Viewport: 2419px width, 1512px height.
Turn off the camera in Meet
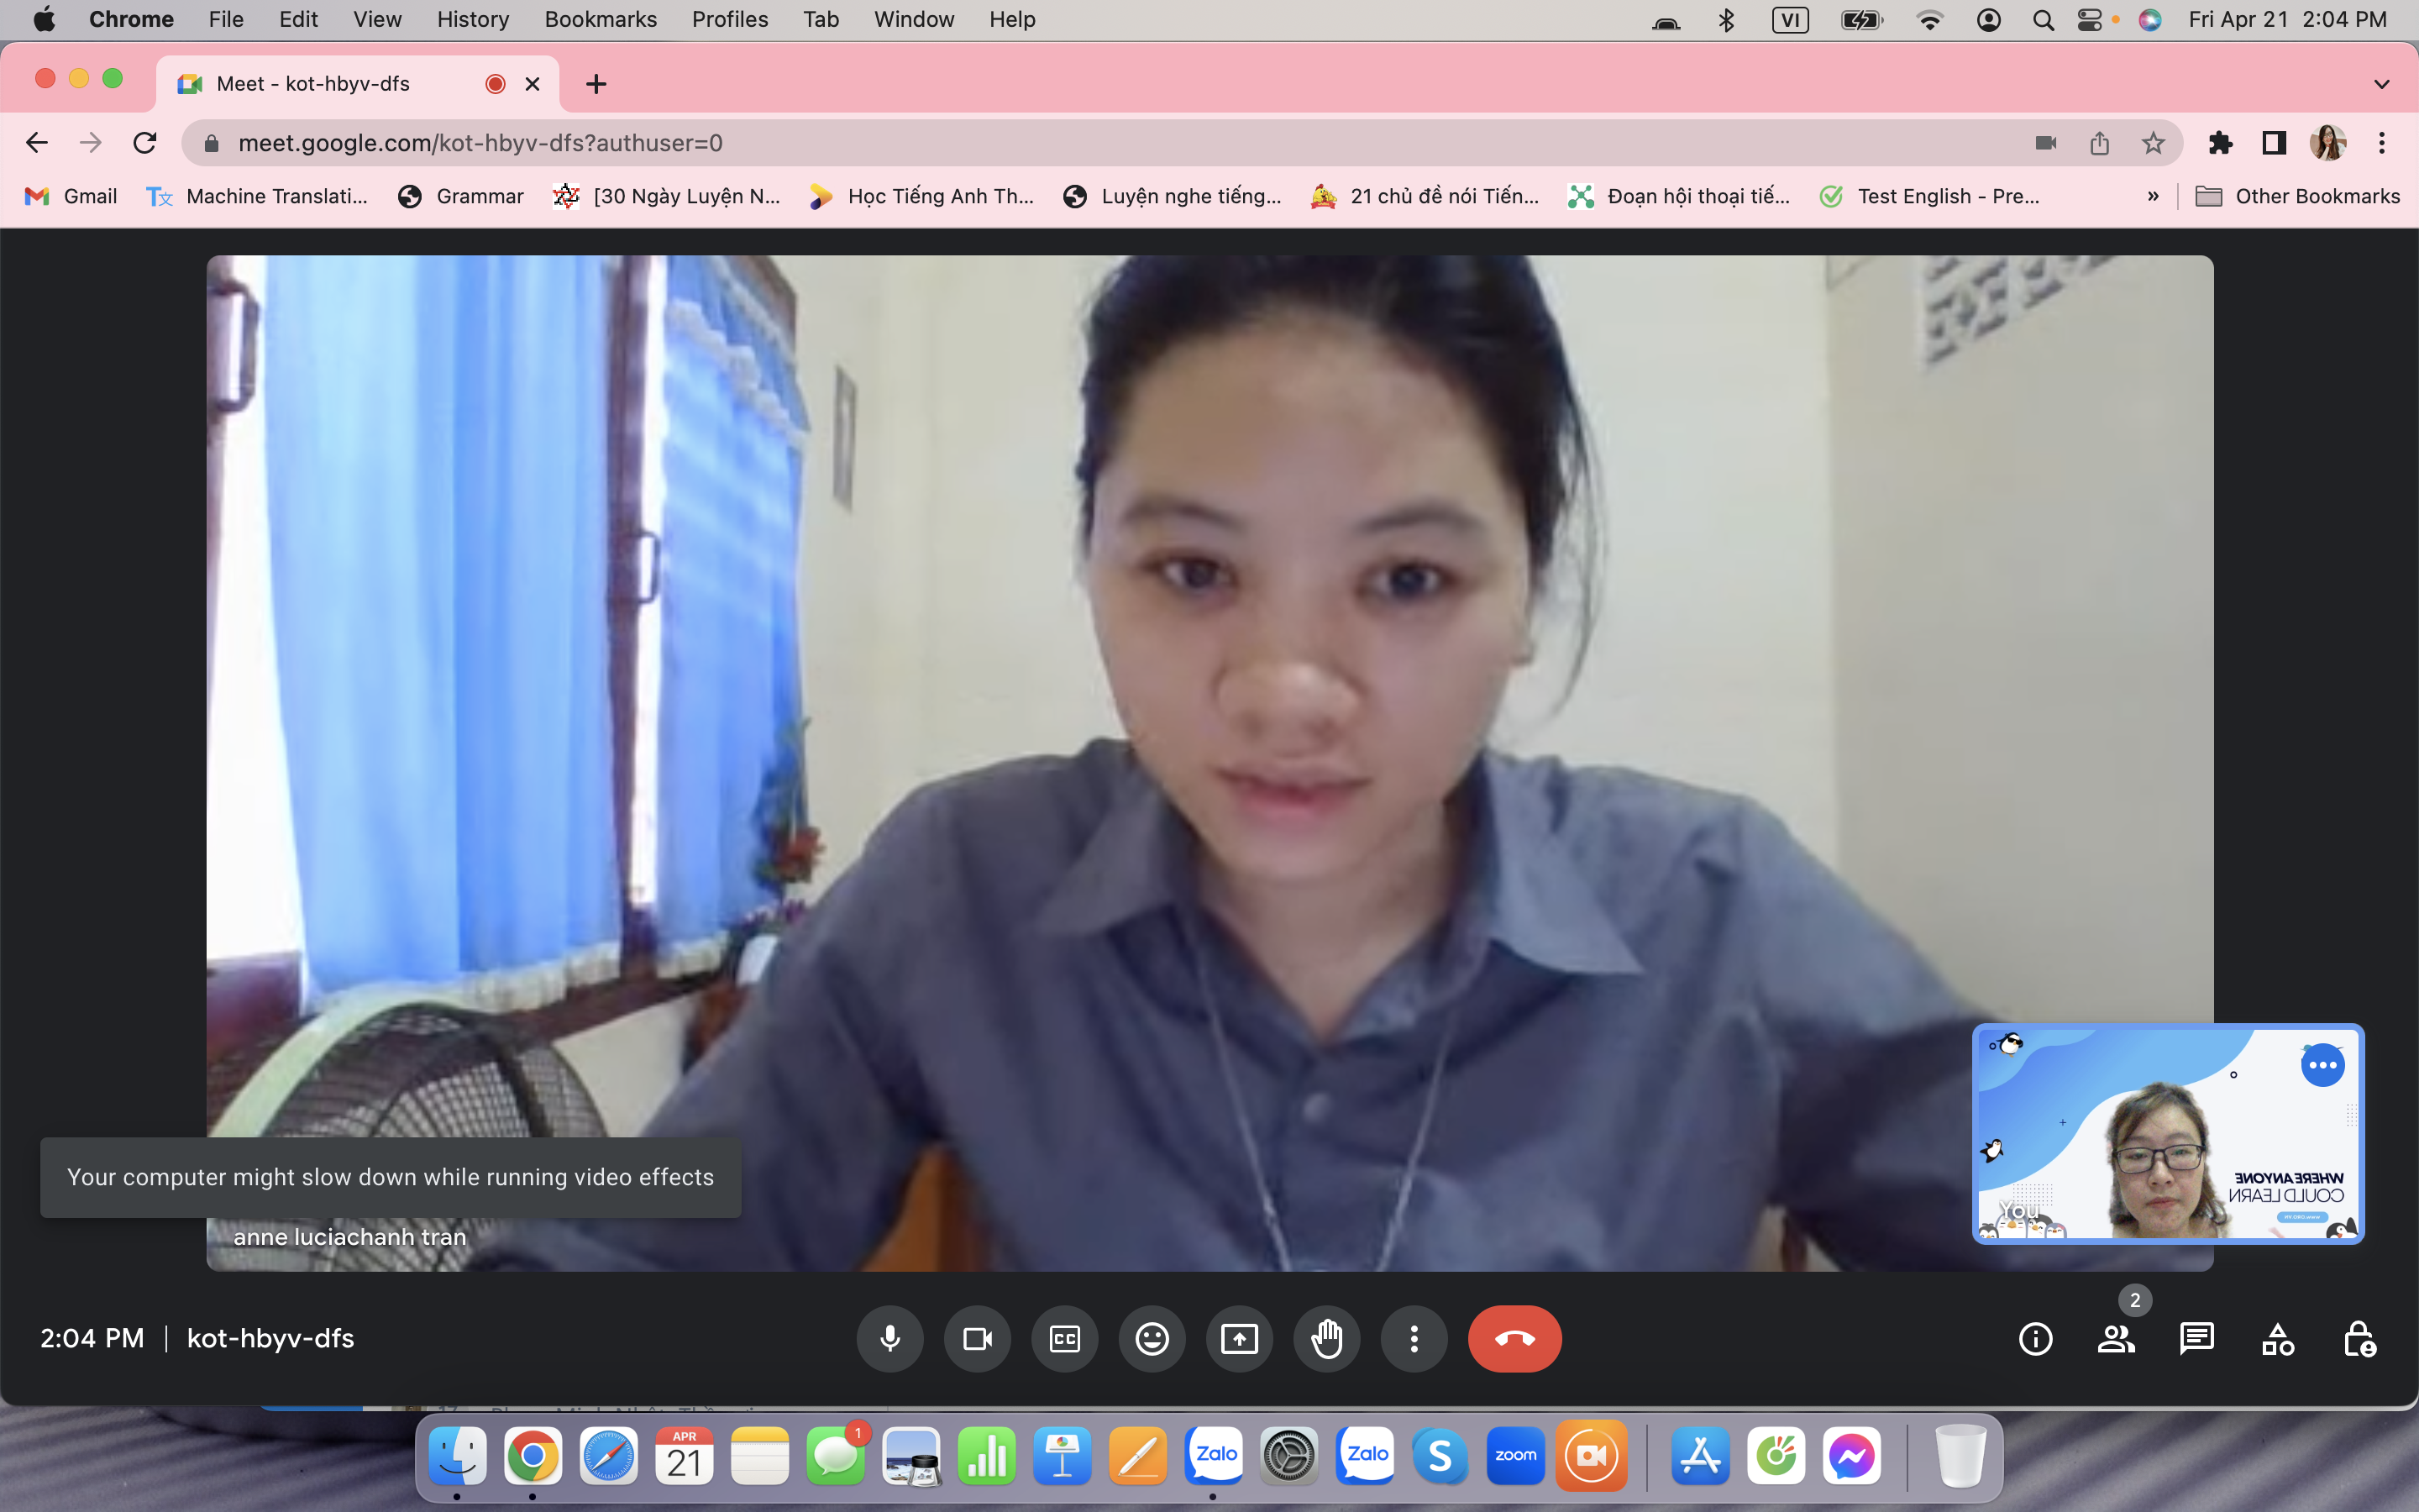pyautogui.click(x=977, y=1338)
